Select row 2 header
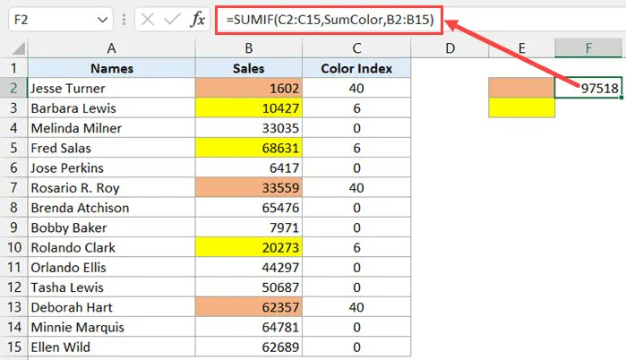The height and width of the screenshot is (360, 626). point(14,88)
